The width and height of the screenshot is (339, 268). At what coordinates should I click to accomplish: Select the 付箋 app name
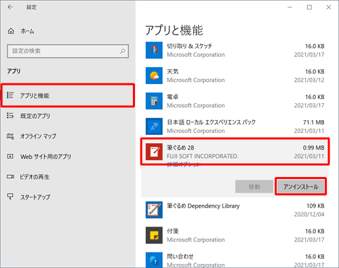pyautogui.click(x=173, y=231)
